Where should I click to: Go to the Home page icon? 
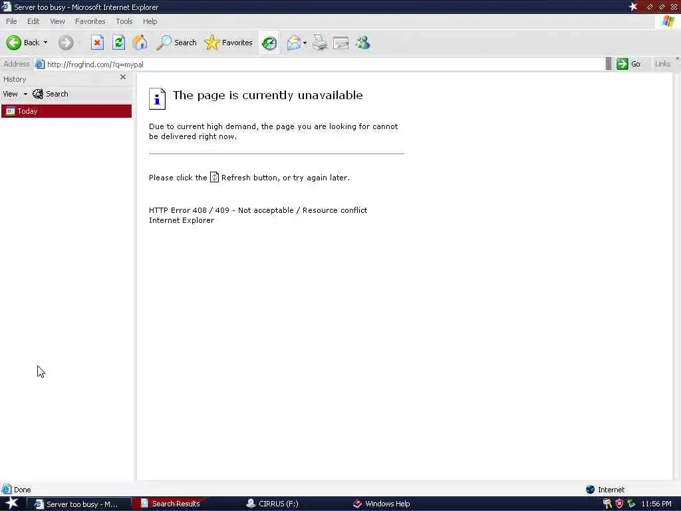tap(140, 43)
